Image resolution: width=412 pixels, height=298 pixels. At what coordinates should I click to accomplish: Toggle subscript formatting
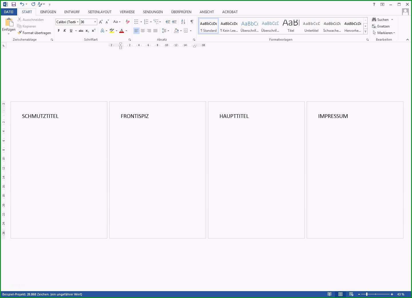87,31
